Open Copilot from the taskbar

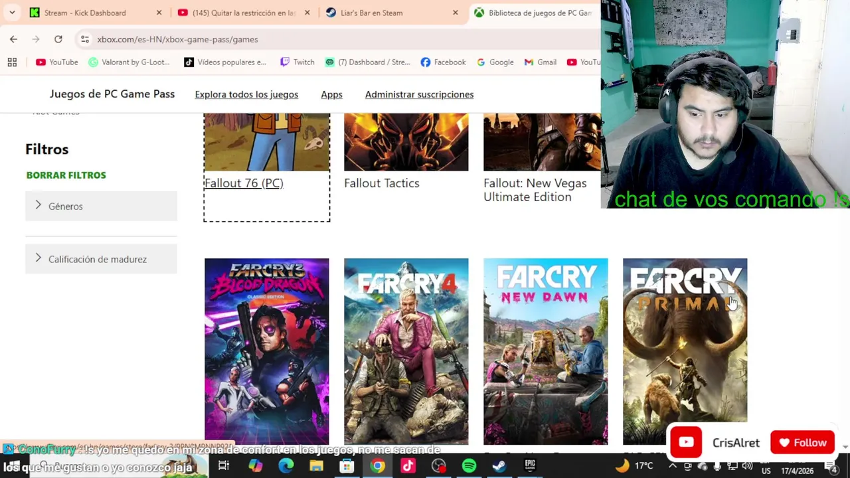coord(255,466)
